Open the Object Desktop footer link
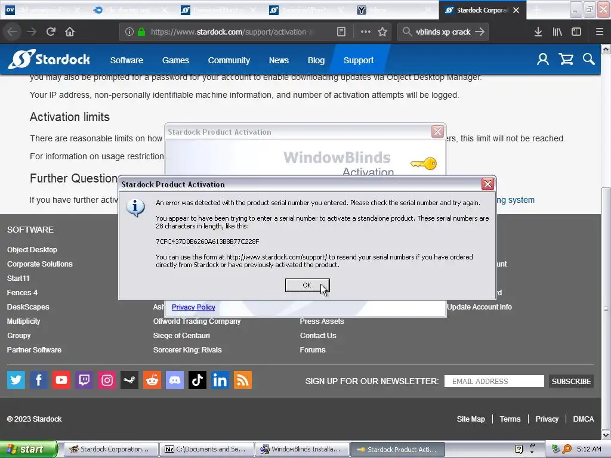The width and height of the screenshot is (611, 458). click(x=32, y=250)
